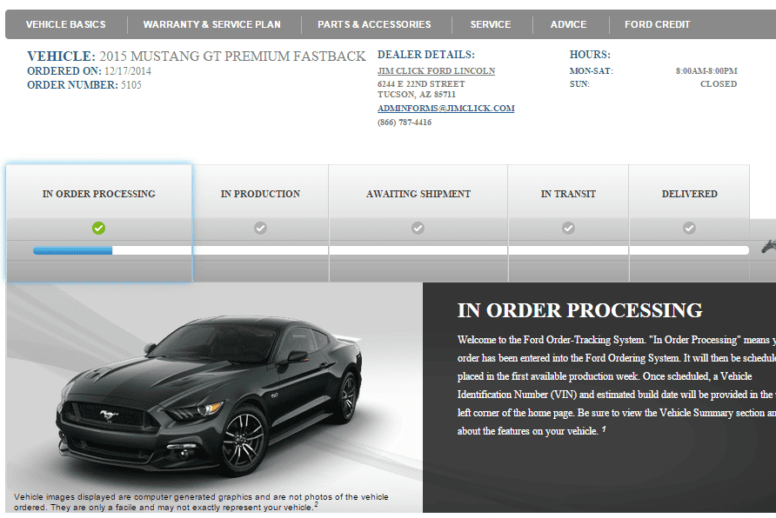This screenshot has width=776, height=518.
Task: Click gray checkmark under In Transit
Action: click(568, 228)
